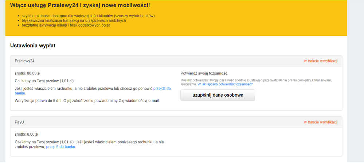
Task: Click the 'uzupełnij dane osobowe' button
Action: pos(218,95)
